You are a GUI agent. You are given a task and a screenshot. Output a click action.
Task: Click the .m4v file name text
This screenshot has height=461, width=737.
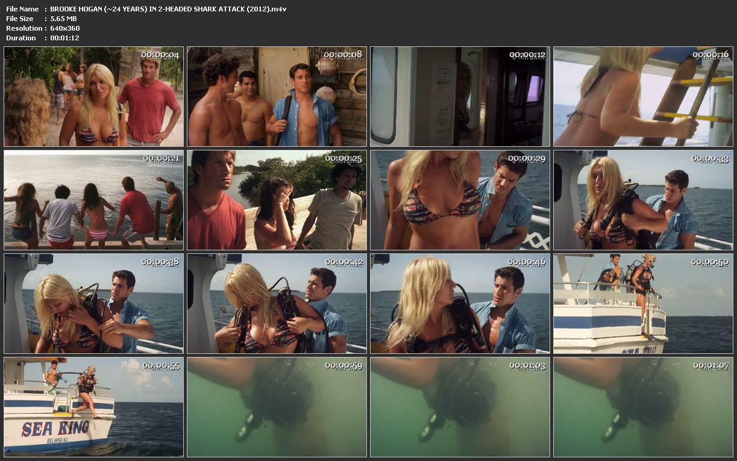[x=168, y=9]
